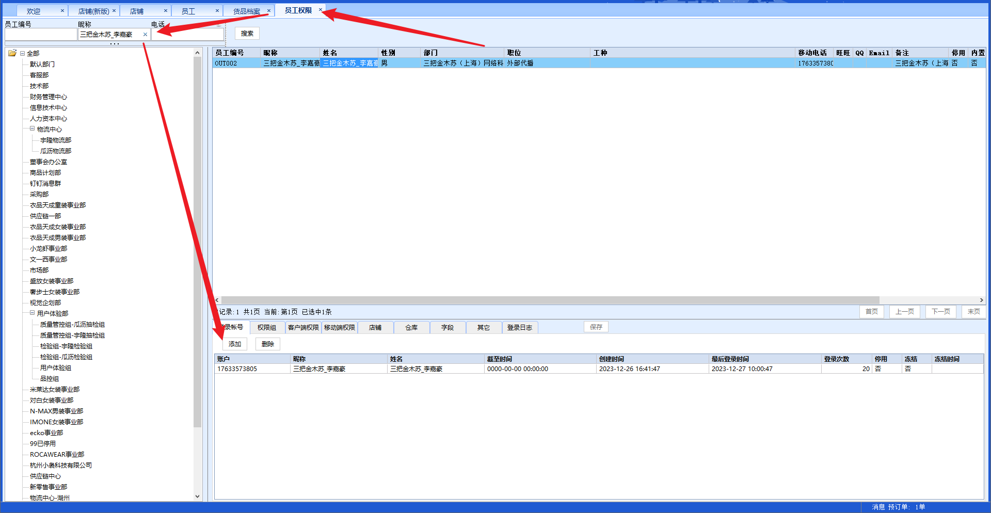The image size is (991, 513).
Task: Clear the 昵称 field with its x icon
Action: 145,35
